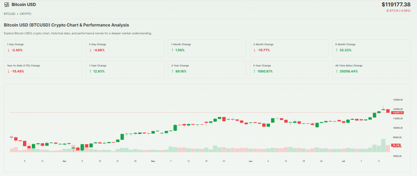Click the 110000.00 price axis label

click(398, 119)
